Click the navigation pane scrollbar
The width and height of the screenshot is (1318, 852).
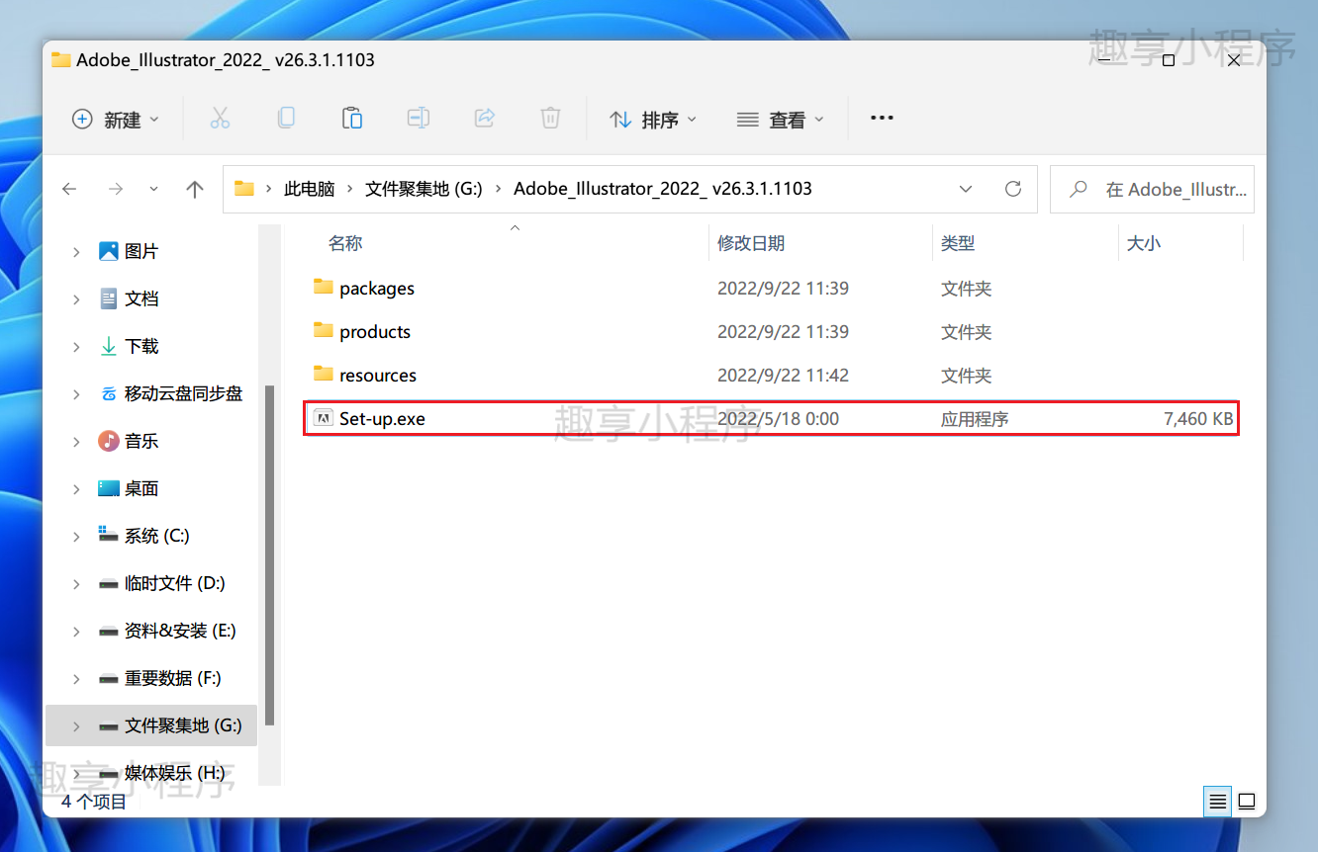(x=269, y=554)
